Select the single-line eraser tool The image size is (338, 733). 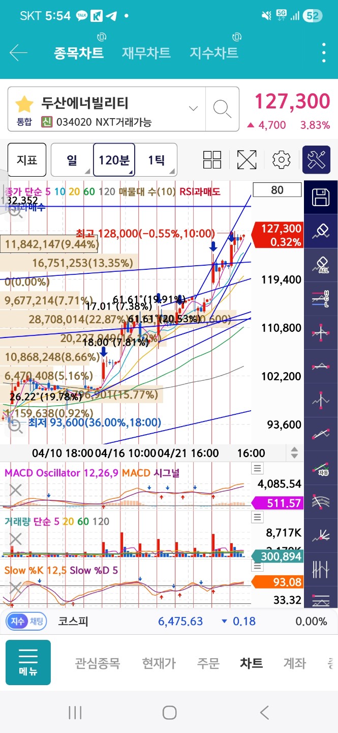coord(321,231)
